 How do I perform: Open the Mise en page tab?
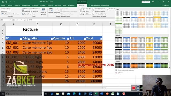tap(26, 5)
